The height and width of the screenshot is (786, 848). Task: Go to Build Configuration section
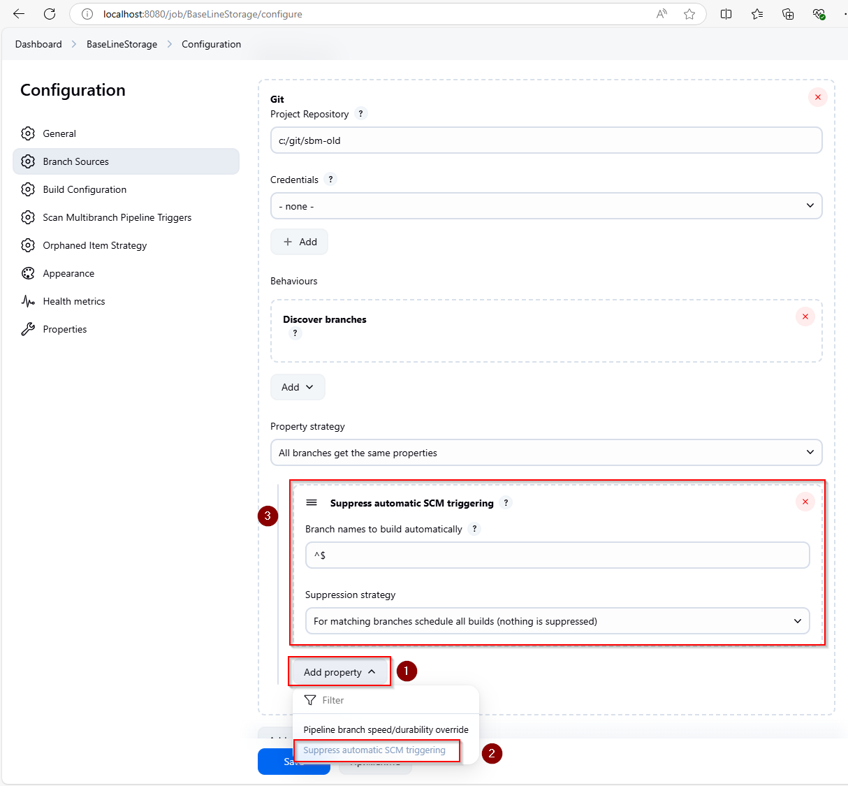(85, 189)
